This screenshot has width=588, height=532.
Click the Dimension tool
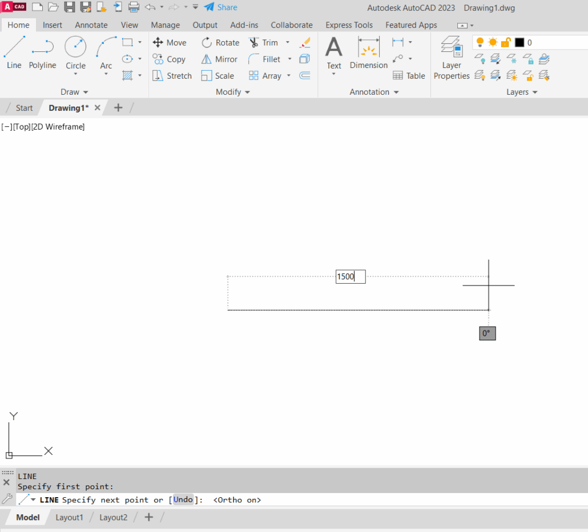click(x=368, y=53)
